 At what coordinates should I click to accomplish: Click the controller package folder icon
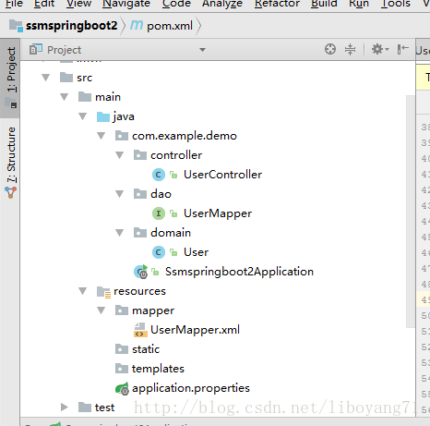[x=140, y=155]
